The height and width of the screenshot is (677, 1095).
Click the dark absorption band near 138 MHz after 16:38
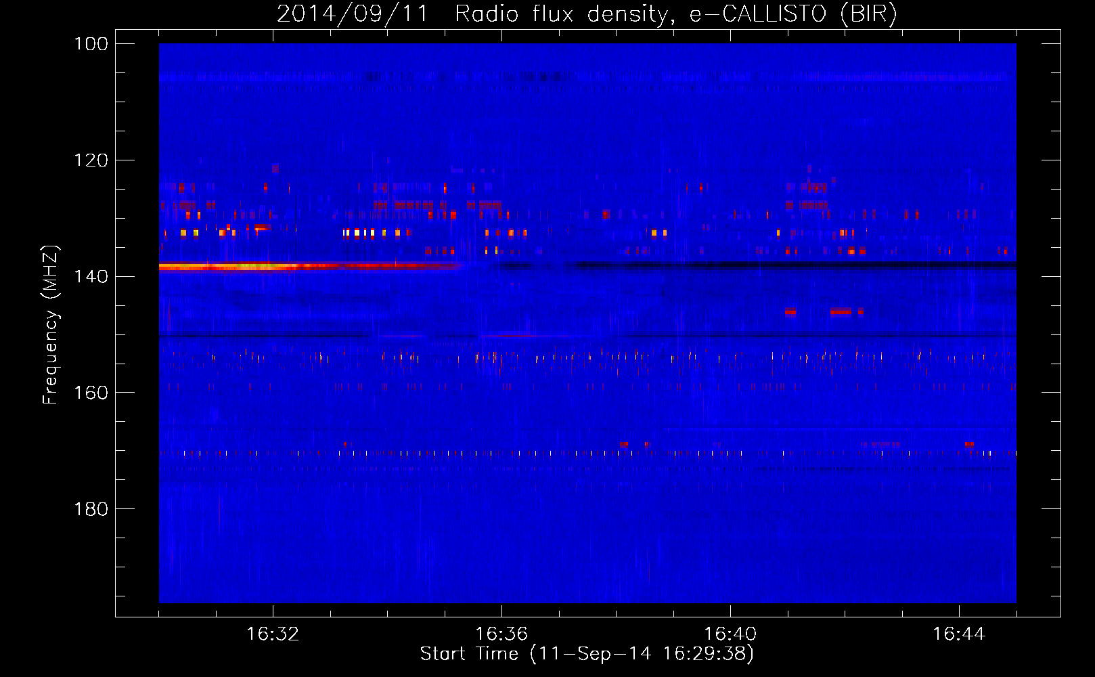(x=792, y=265)
